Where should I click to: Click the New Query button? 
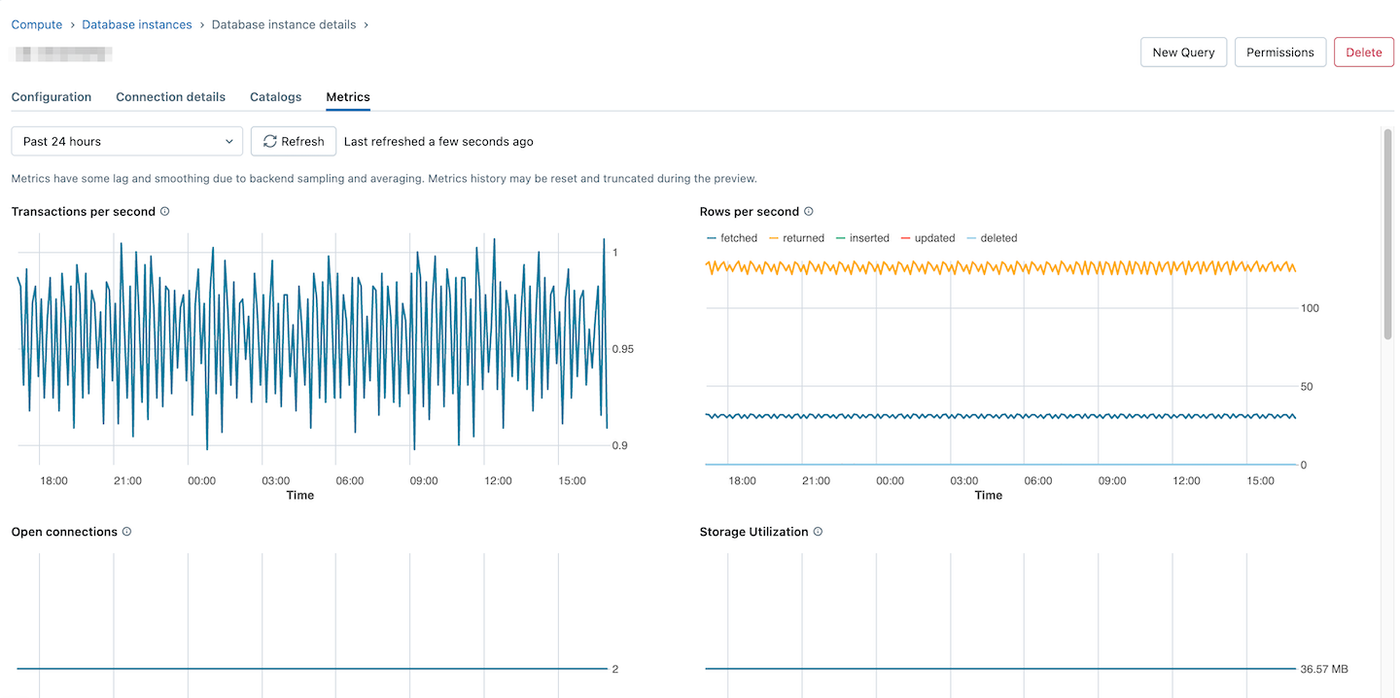pyautogui.click(x=1183, y=52)
